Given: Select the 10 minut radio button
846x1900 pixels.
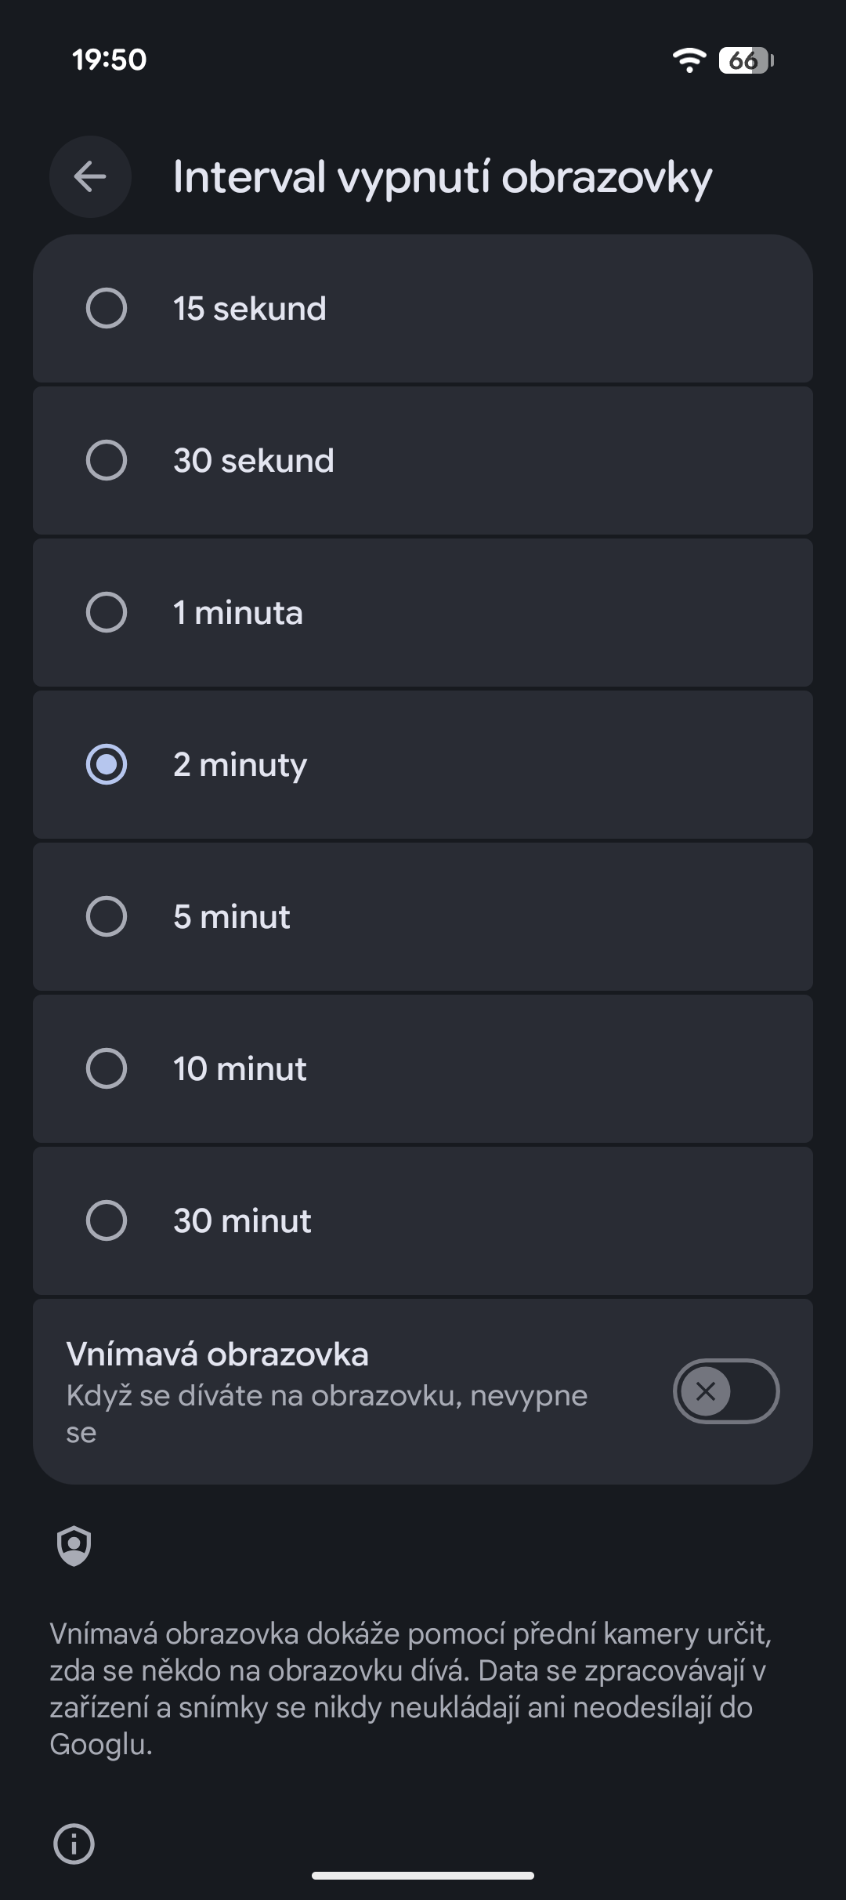Looking at the screenshot, I should coord(107,1068).
